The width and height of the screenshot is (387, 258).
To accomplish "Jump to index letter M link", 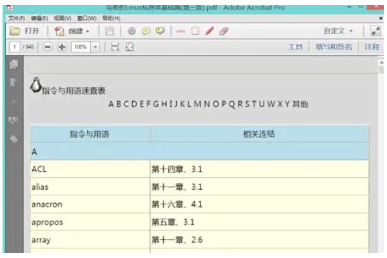I will point(197,104).
